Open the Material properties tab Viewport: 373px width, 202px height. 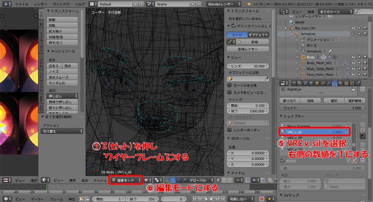coord(340,83)
